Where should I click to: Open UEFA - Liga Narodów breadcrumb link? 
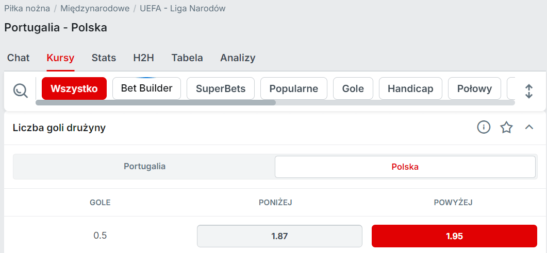coord(183,9)
